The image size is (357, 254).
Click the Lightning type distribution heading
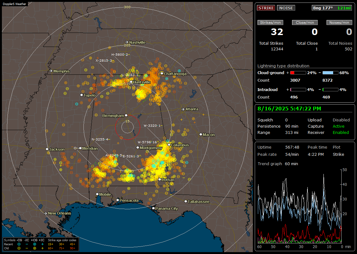pos(283,66)
